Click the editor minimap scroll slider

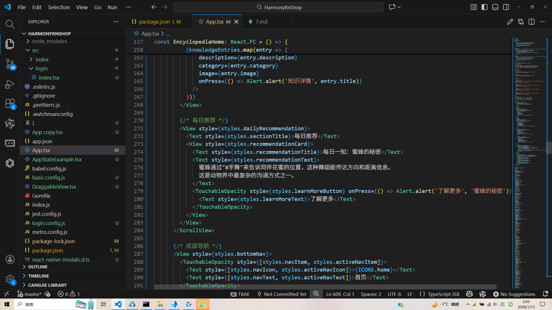pyautogui.click(x=549, y=148)
